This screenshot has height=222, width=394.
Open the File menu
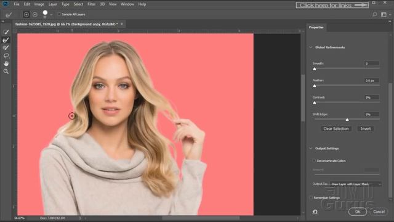tap(17, 4)
